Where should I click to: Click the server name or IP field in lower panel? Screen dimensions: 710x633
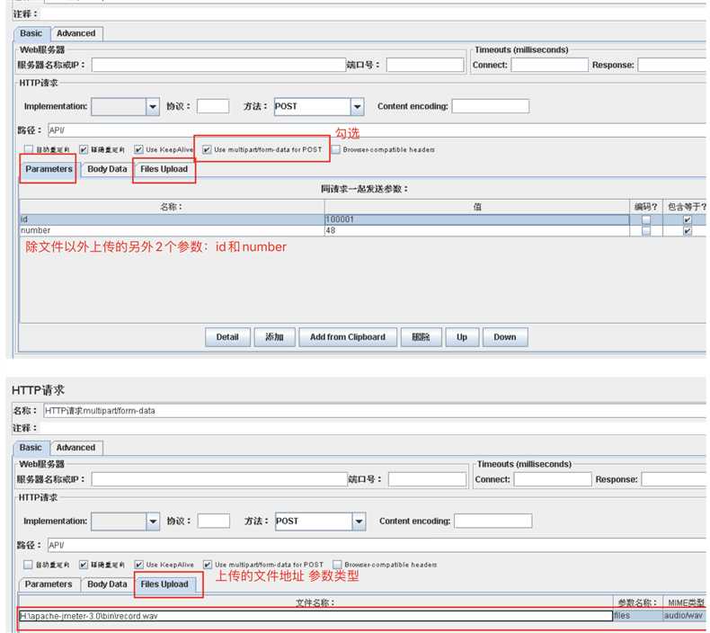[x=219, y=479]
